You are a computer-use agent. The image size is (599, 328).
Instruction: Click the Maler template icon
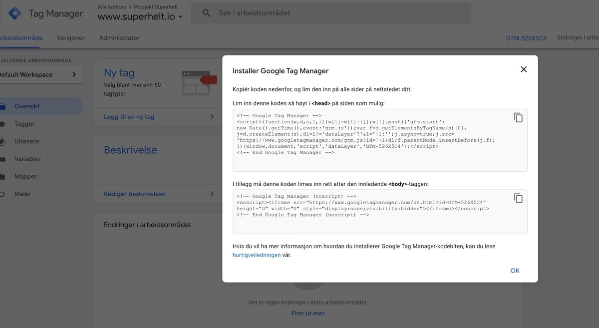(2, 194)
